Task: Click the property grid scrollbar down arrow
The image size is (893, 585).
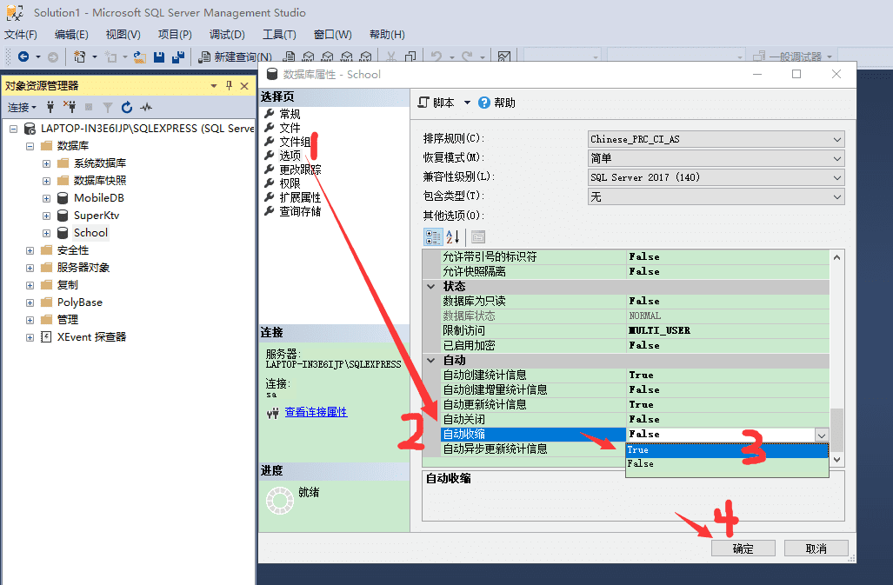Action: [836, 459]
